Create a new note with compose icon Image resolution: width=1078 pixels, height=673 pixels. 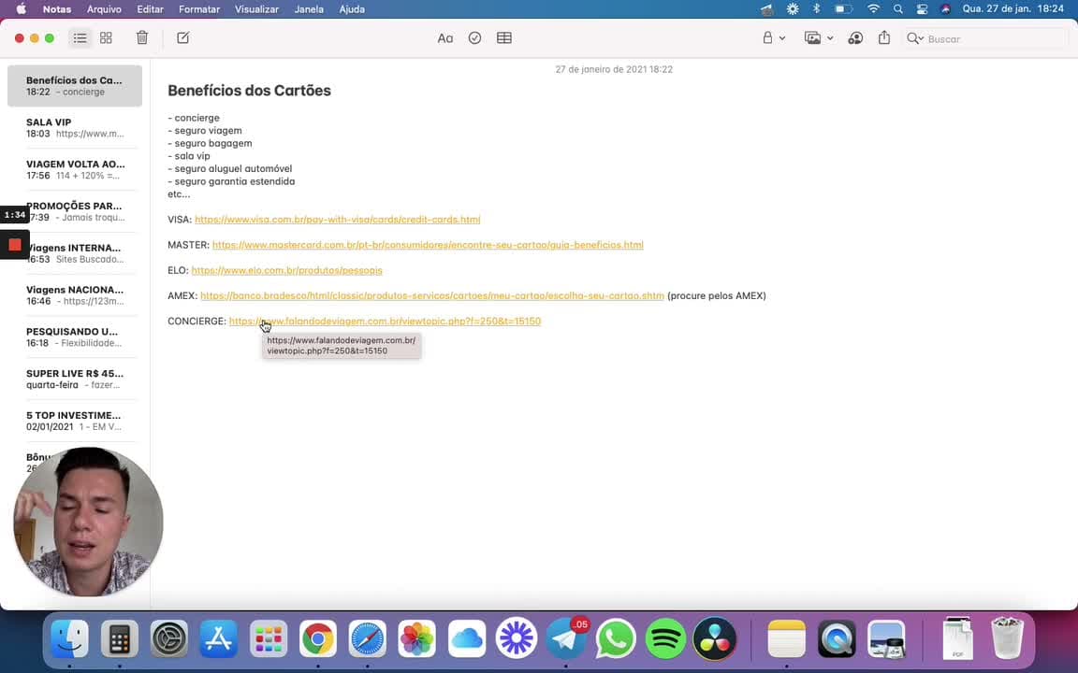click(x=182, y=37)
